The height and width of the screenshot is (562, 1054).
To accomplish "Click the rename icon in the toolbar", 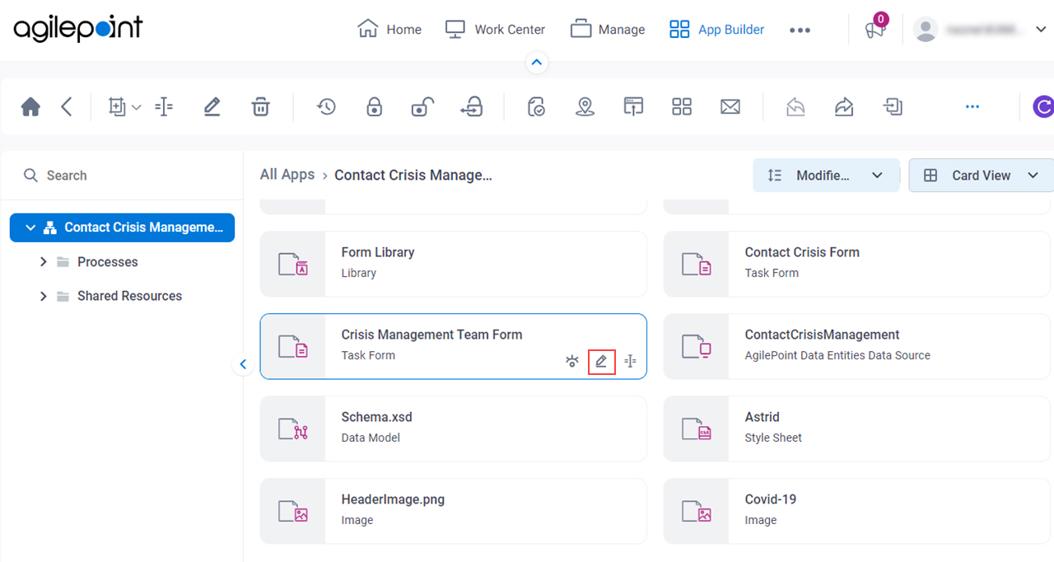I will coord(164,106).
